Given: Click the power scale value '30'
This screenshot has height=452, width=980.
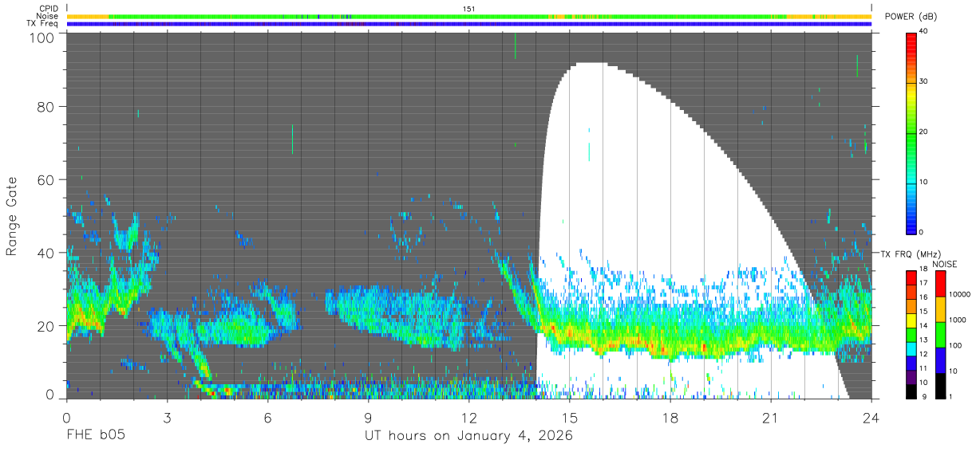Looking at the screenshot, I should pyautogui.click(x=923, y=82).
